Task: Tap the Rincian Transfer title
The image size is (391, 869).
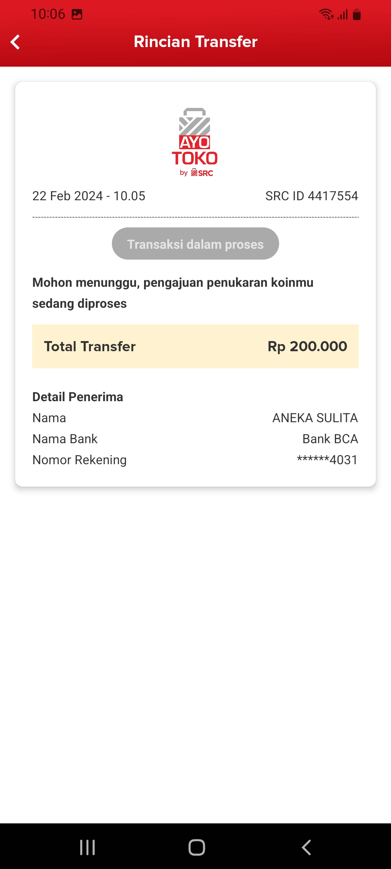Action: (x=195, y=42)
